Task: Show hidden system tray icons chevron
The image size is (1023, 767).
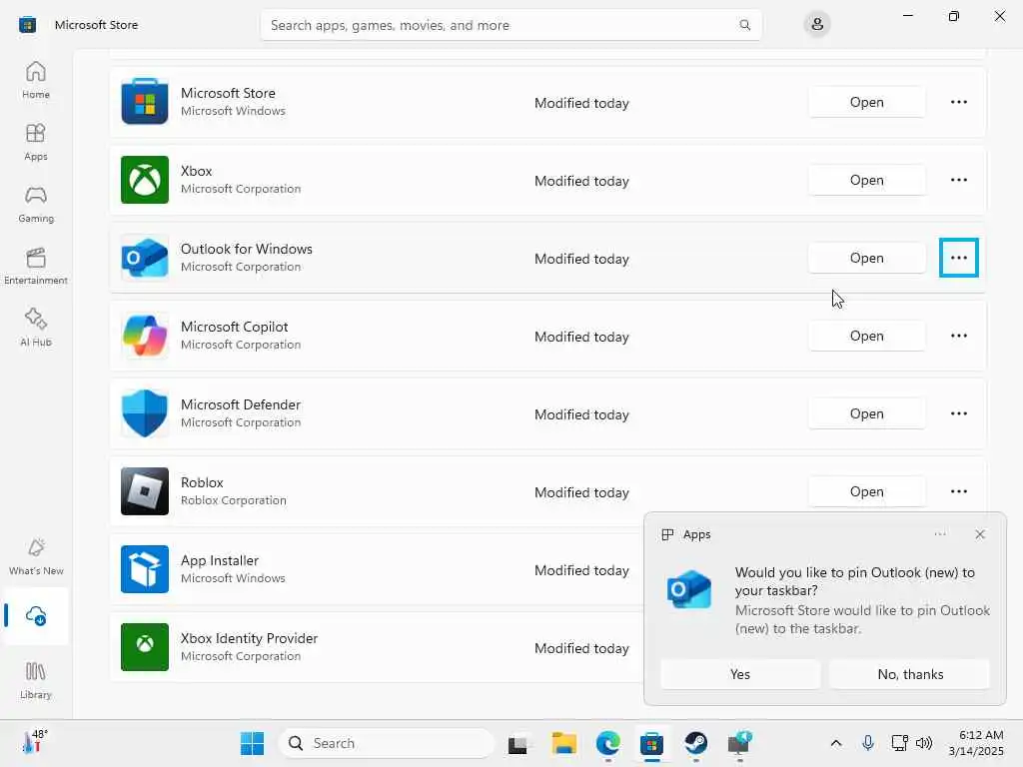Action: pyautogui.click(x=836, y=743)
